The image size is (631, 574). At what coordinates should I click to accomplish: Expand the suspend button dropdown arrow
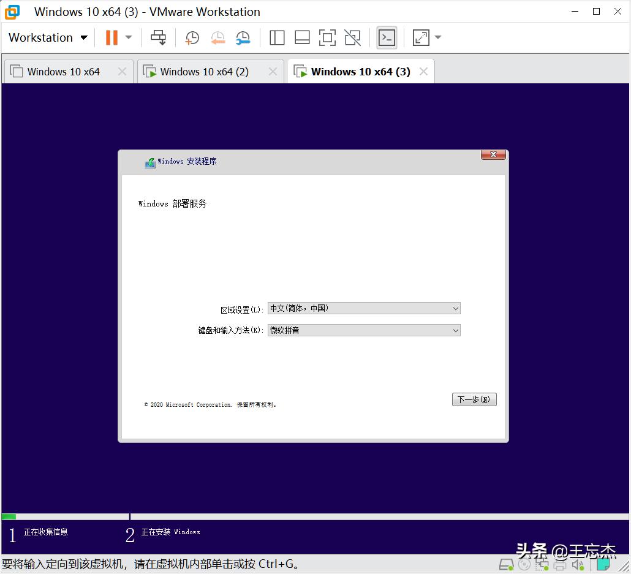click(127, 37)
